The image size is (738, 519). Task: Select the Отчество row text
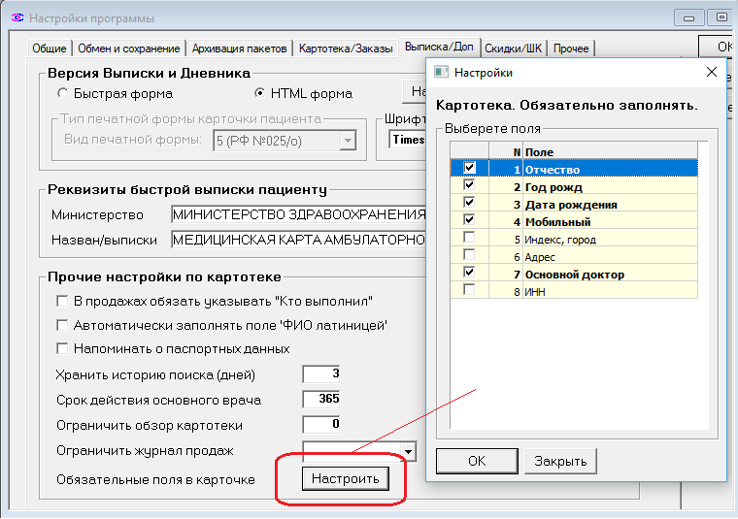coord(553,170)
